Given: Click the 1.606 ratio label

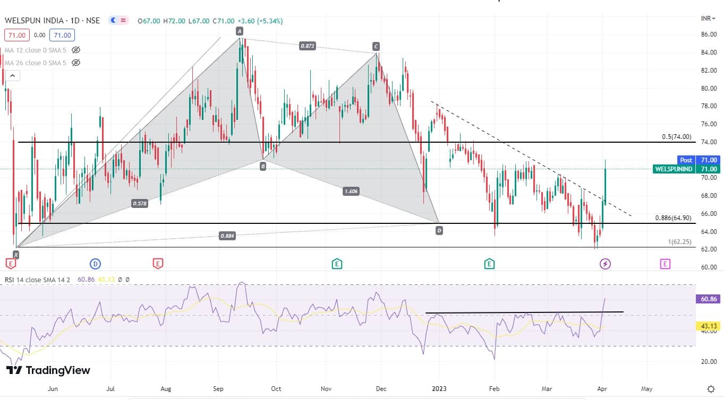Looking at the screenshot, I should tap(351, 191).
